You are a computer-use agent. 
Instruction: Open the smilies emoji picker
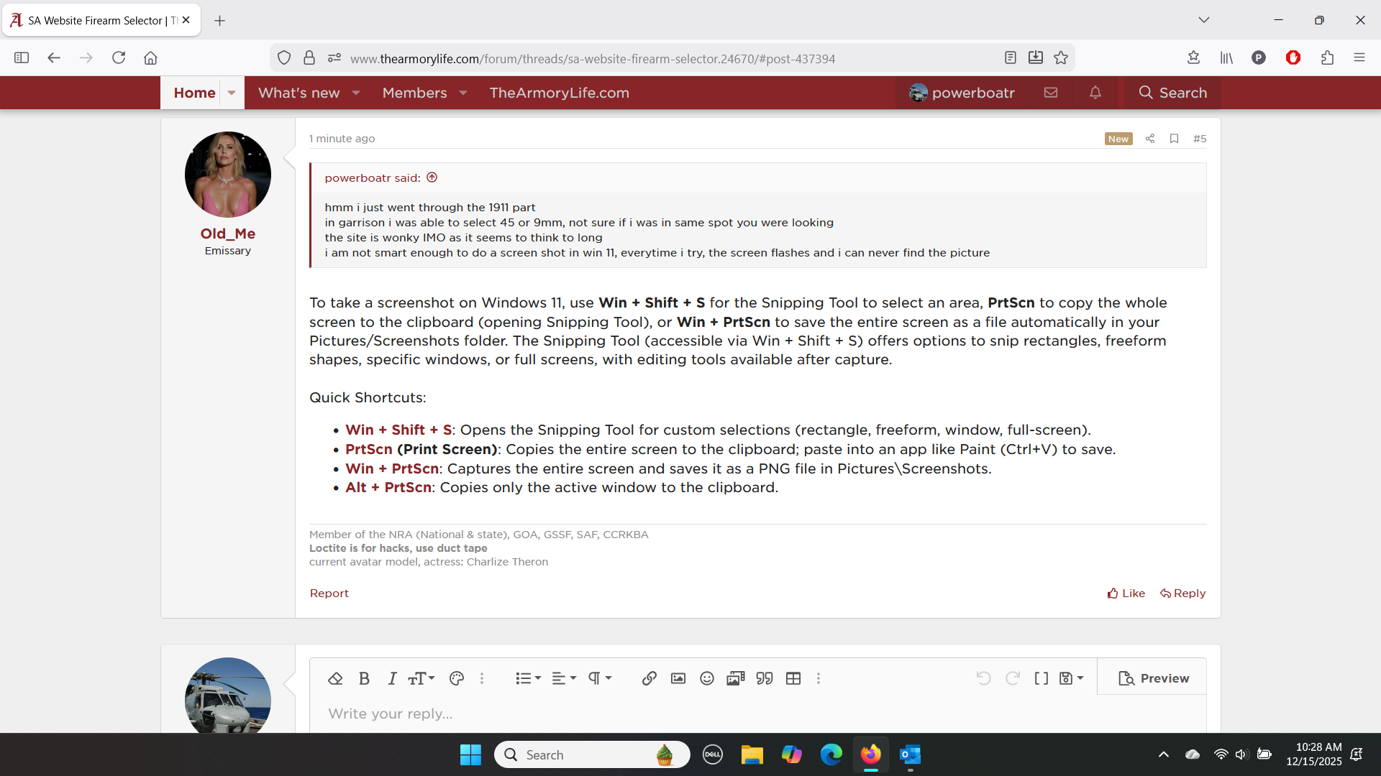click(706, 678)
